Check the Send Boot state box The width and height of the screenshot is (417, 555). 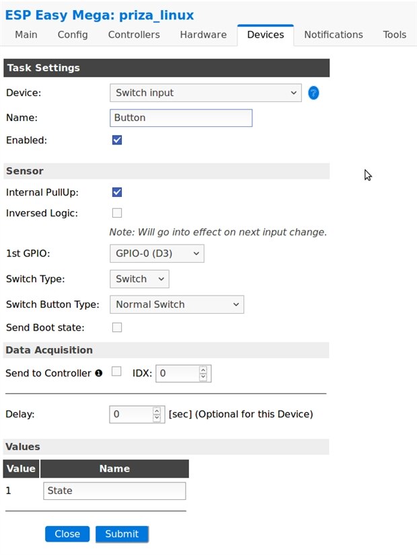pyautogui.click(x=117, y=327)
